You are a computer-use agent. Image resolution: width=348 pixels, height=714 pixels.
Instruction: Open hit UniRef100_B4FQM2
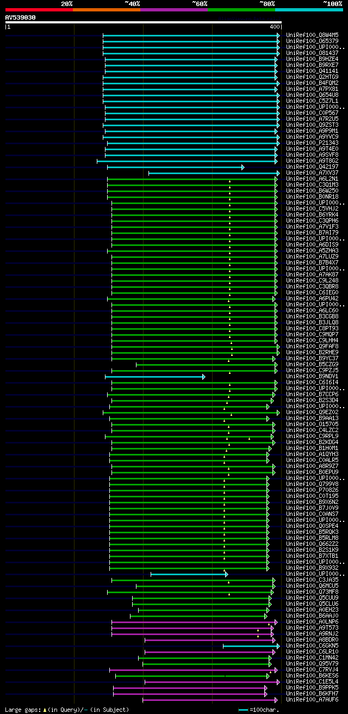tap(312, 83)
